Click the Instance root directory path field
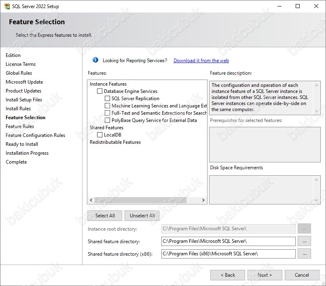The width and height of the screenshot is (326, 286). (x=228, y=229)
